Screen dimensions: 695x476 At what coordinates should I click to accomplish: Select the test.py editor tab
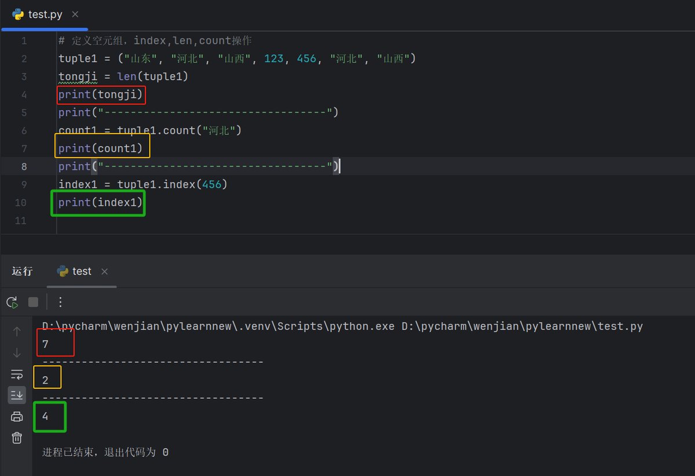(45, 14)
